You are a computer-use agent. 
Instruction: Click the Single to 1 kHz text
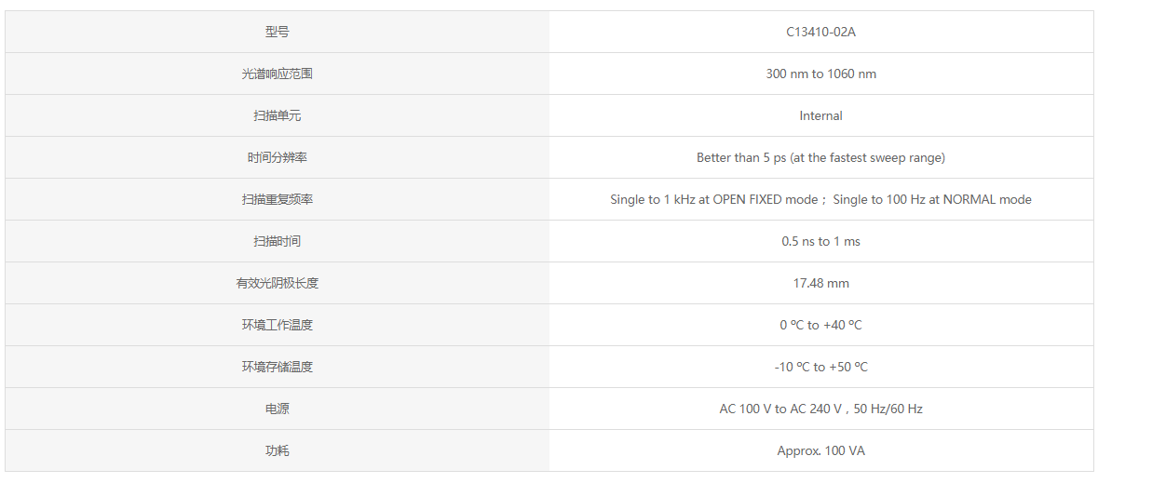(x=648, y=199)
